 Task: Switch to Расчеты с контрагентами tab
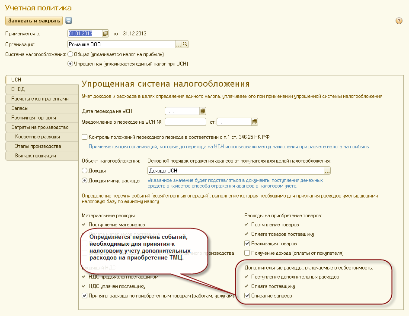click(42, 99)
